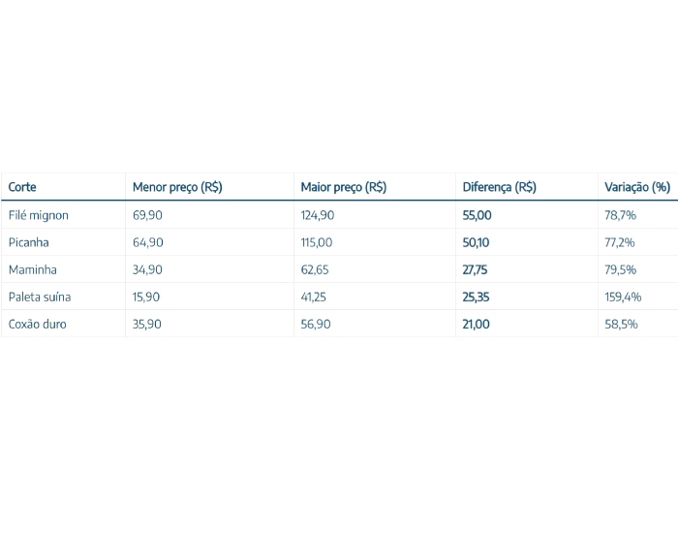
Task: Select the Filé mignon row label
Action: coord(38,215)
